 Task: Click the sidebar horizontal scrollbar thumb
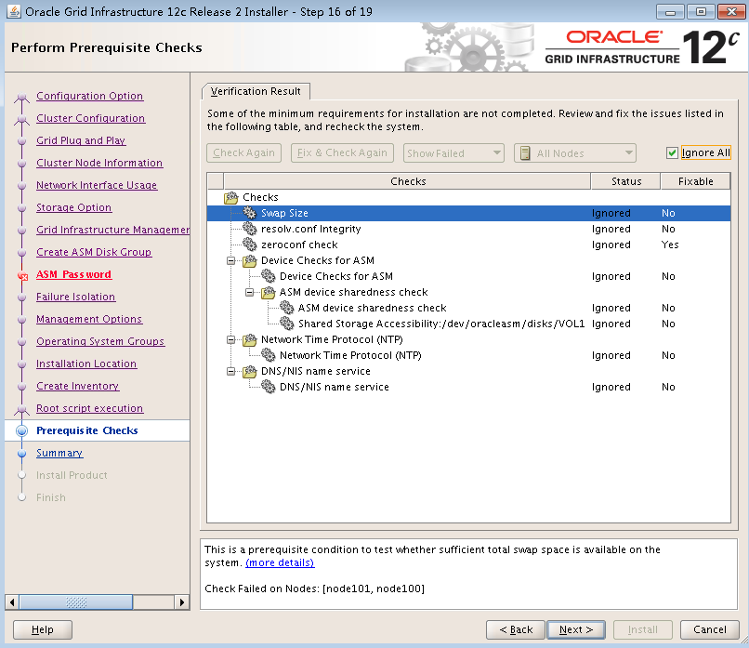pyautogui.click(x=75, y=602)
